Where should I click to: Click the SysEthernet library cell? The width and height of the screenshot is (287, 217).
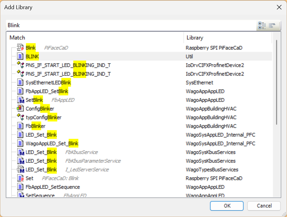tap(199, 82)
